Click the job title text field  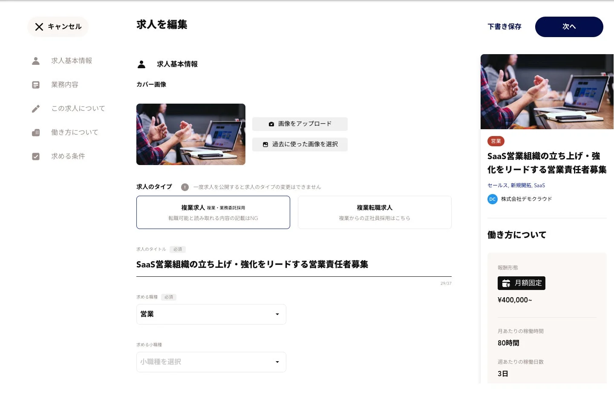pyautogui.click(x=294, y=265)
